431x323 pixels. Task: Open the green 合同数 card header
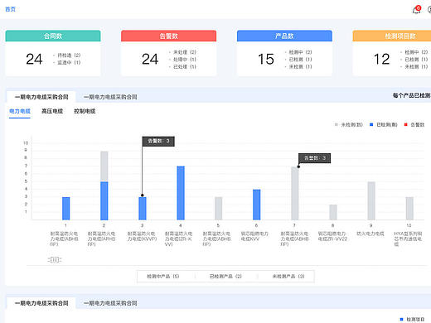[x=53, y=36]
